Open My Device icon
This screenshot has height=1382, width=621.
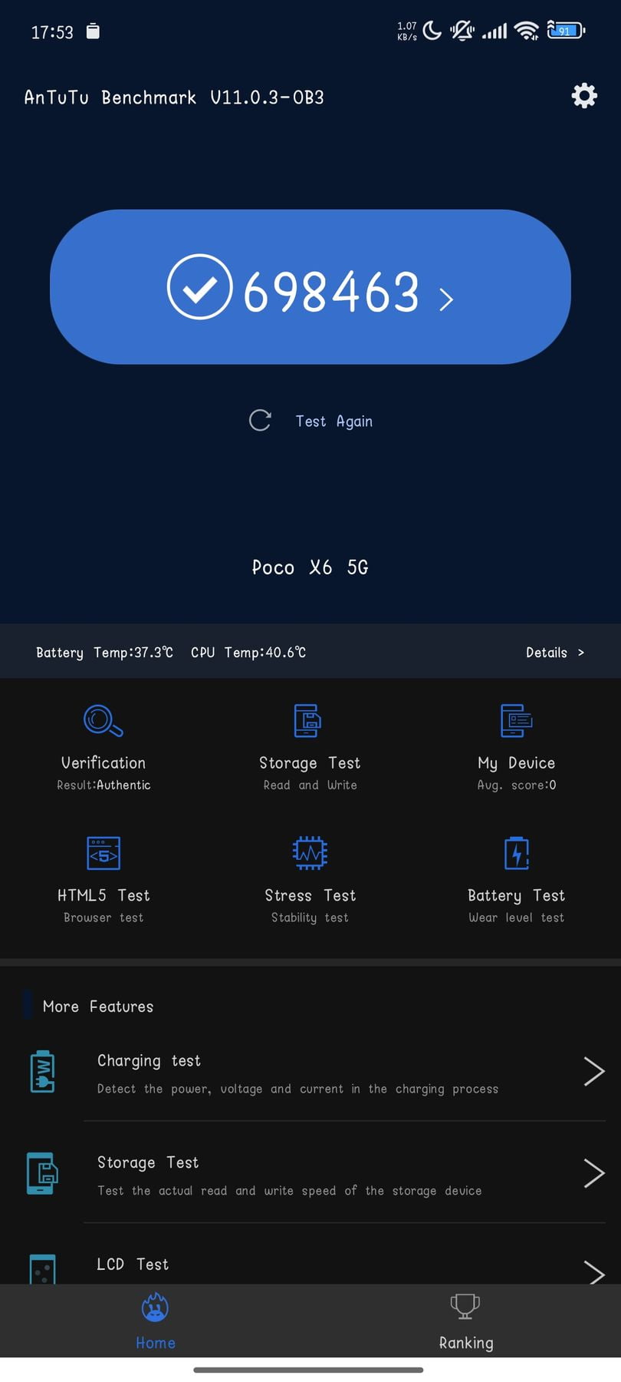pyautogui.click(x=516, y=721)
